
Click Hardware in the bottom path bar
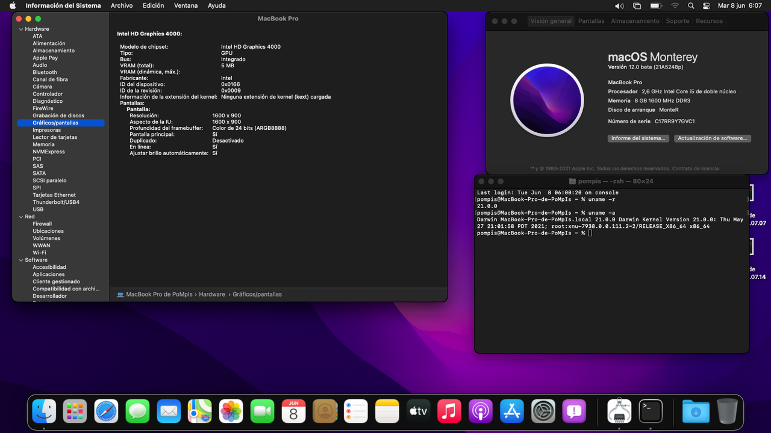pos(211,295)
